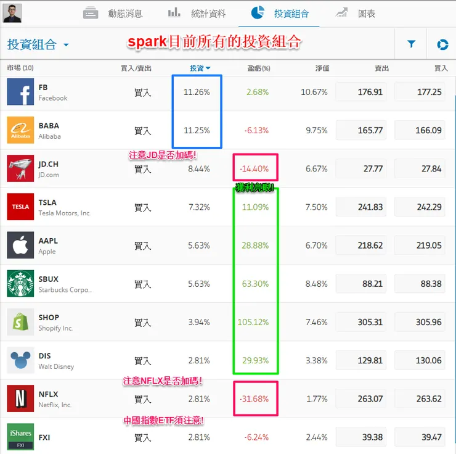The height and width of the screenshot is (454, 456).
Task: Click the rising chart arrow icon
Action: 341,12
